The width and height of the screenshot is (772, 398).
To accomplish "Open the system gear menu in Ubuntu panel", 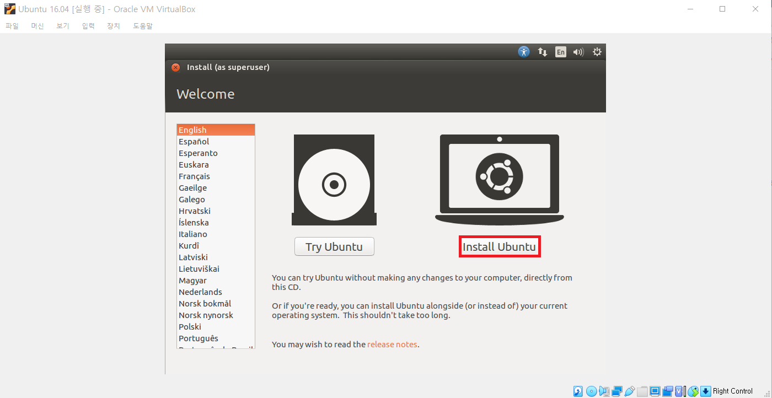I will click(597, 52).
